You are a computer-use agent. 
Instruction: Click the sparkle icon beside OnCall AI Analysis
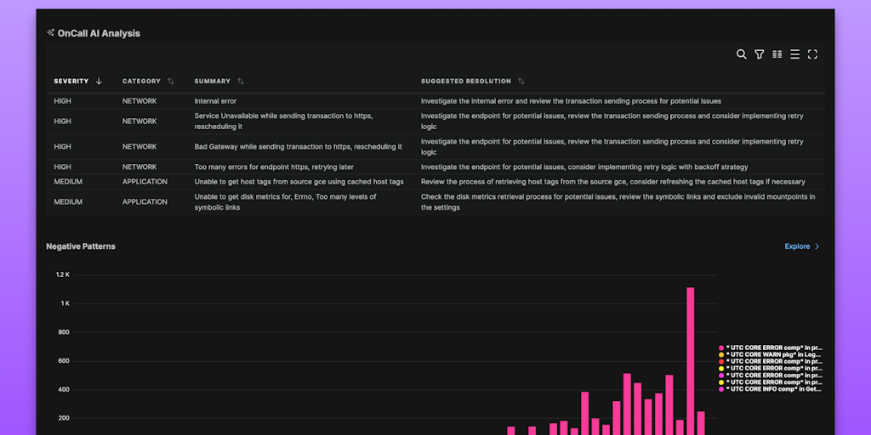click(x=51, y=33)
